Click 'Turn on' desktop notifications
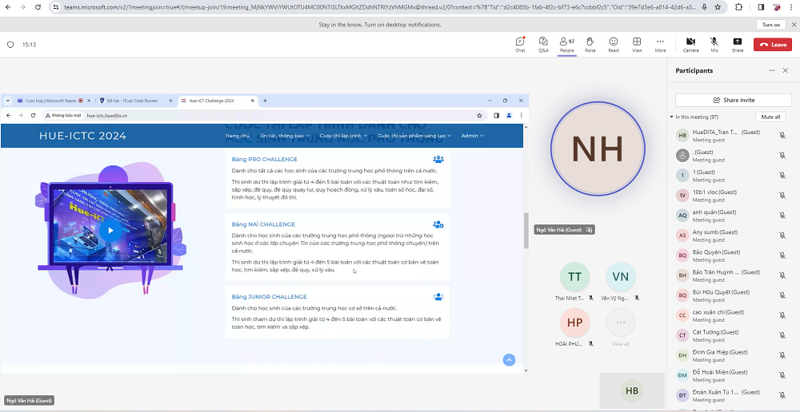This screenshot has height=412, width=800. coord(771,25)
